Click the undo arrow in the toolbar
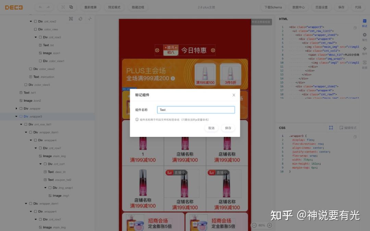The height and width of the screenshot is (231, 370). pos(40,7)
